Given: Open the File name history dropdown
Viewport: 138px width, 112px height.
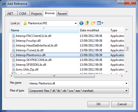Looking at the screenshot, I should pyautogui.click(x=126, y=83).
